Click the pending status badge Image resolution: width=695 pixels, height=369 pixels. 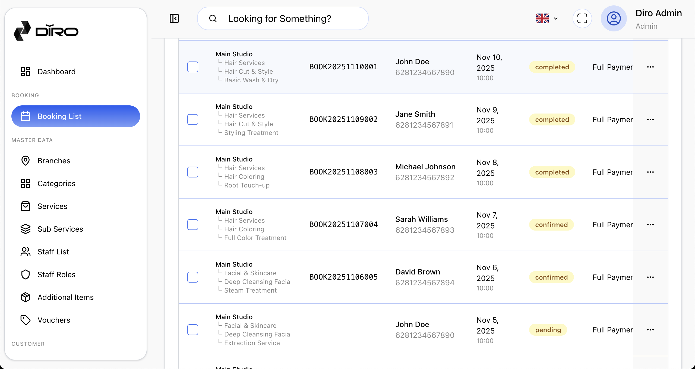pos(548,330)
